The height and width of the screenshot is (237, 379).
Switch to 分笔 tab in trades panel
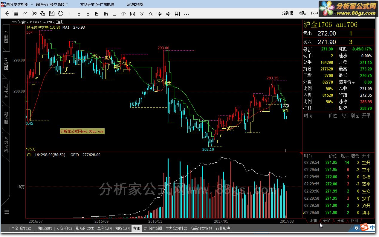click(x=340, y=221)
